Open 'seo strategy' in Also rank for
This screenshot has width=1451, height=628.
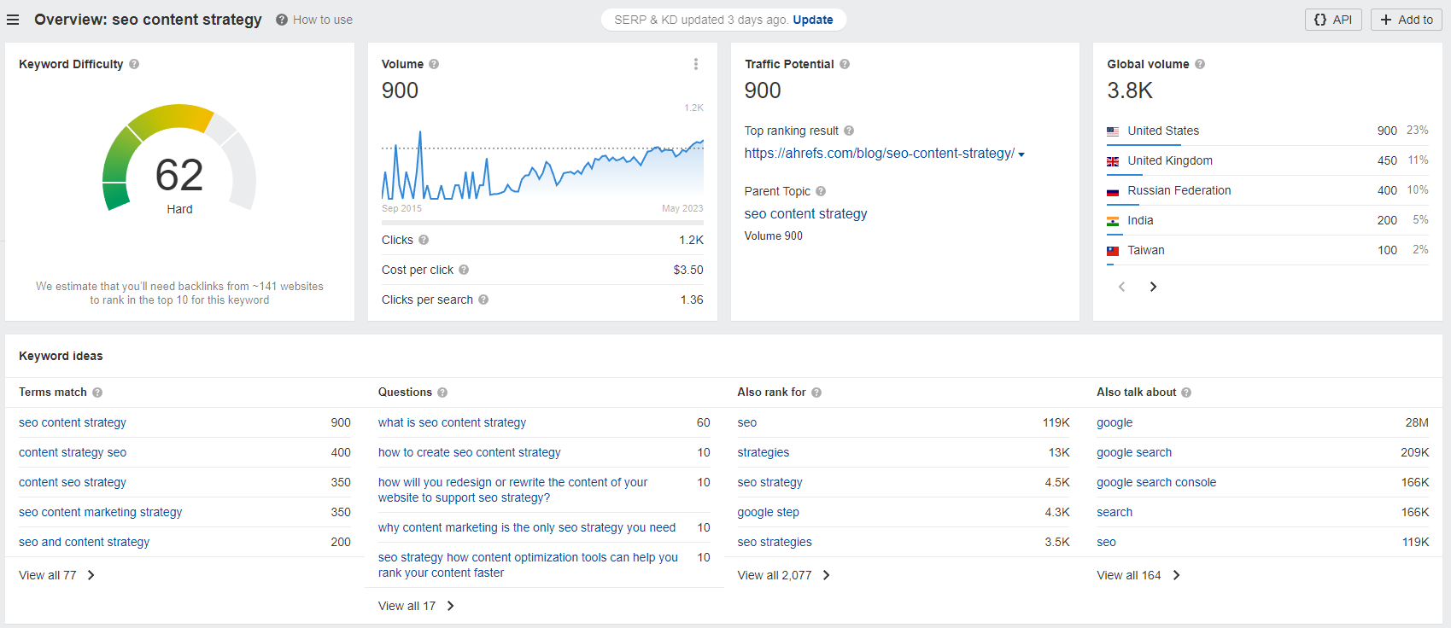coord(770,482)
